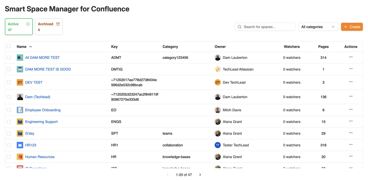This screenshot has width=368, height=181.
Task: Check the Employee Onboarding row checkbox
Action: pyautogui.click(x=9, y=110)
